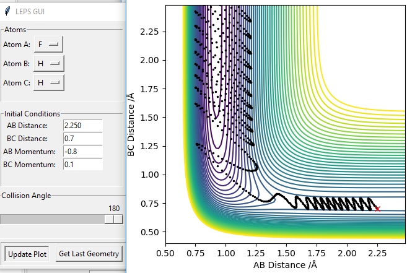Click the AB Distance input field
The image size is (420, 273).
tap(83, 126)
